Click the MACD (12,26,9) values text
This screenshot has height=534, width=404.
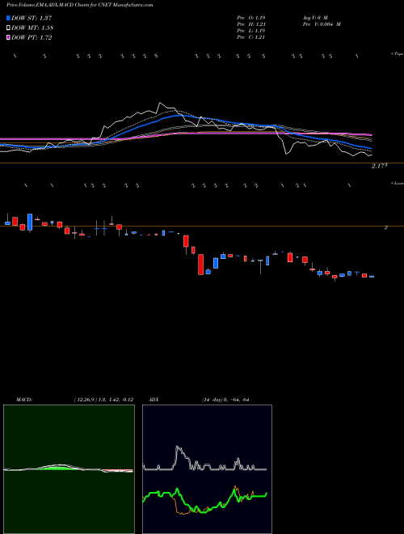(103, 400)
